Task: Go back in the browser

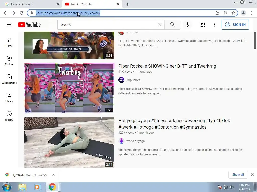Action: [x=6, y=13]
